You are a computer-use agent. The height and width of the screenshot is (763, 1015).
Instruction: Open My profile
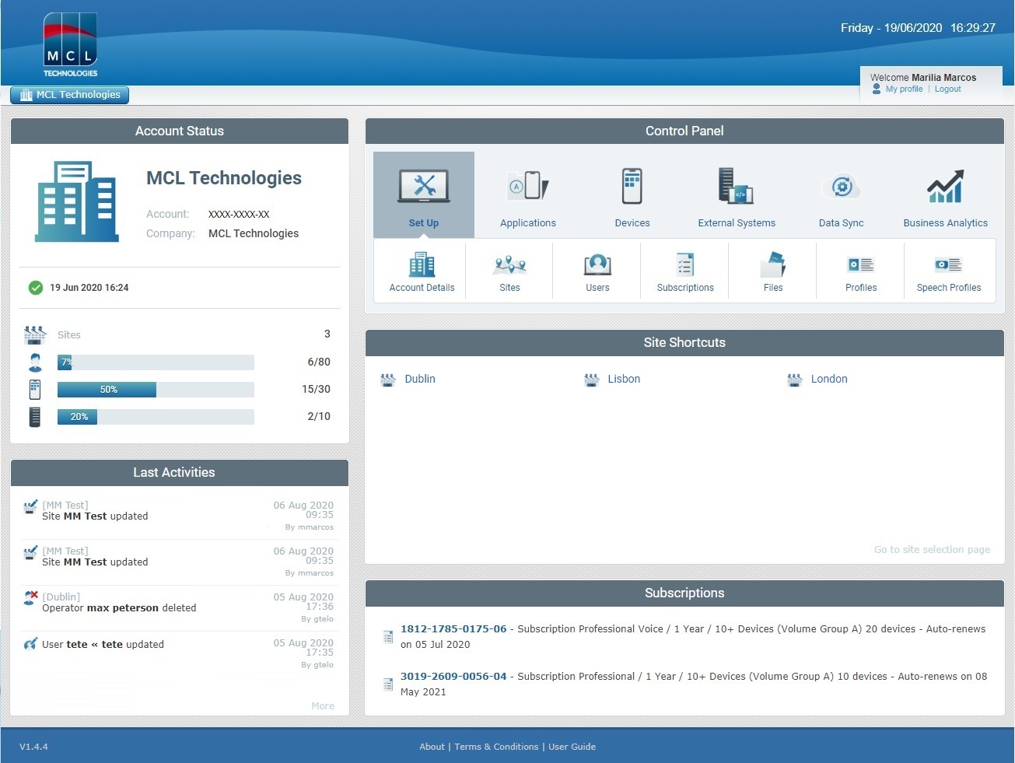[904, 89]
